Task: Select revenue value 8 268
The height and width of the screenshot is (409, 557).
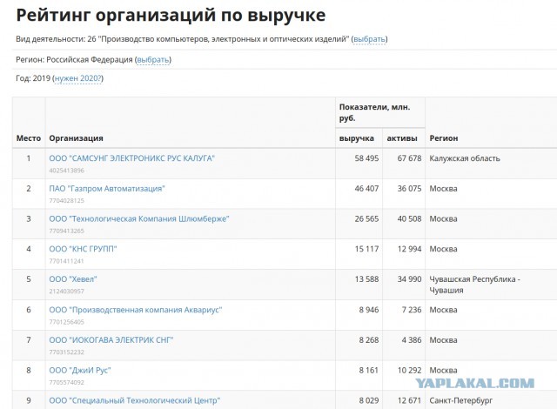Action: 369,339
